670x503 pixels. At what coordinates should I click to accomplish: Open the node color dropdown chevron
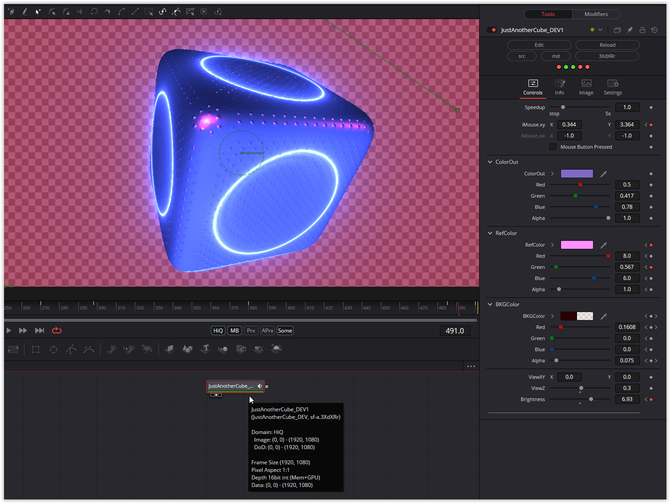click(x=600, y=30)
